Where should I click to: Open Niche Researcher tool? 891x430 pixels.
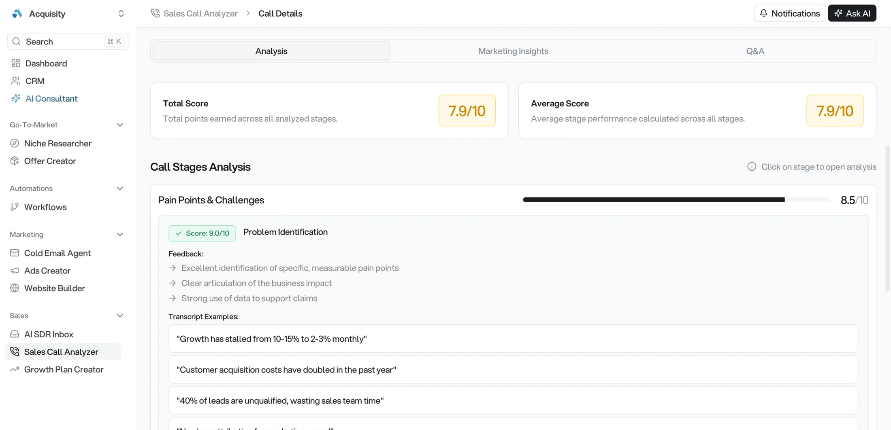point(58,143)
